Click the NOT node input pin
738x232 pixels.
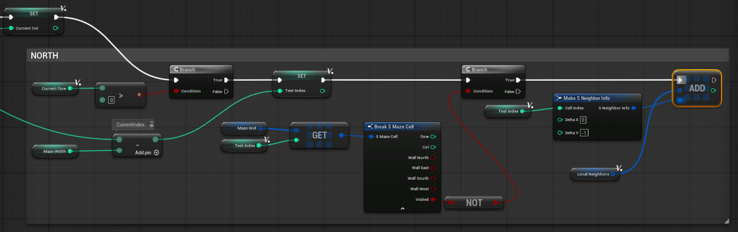(451, 202)
